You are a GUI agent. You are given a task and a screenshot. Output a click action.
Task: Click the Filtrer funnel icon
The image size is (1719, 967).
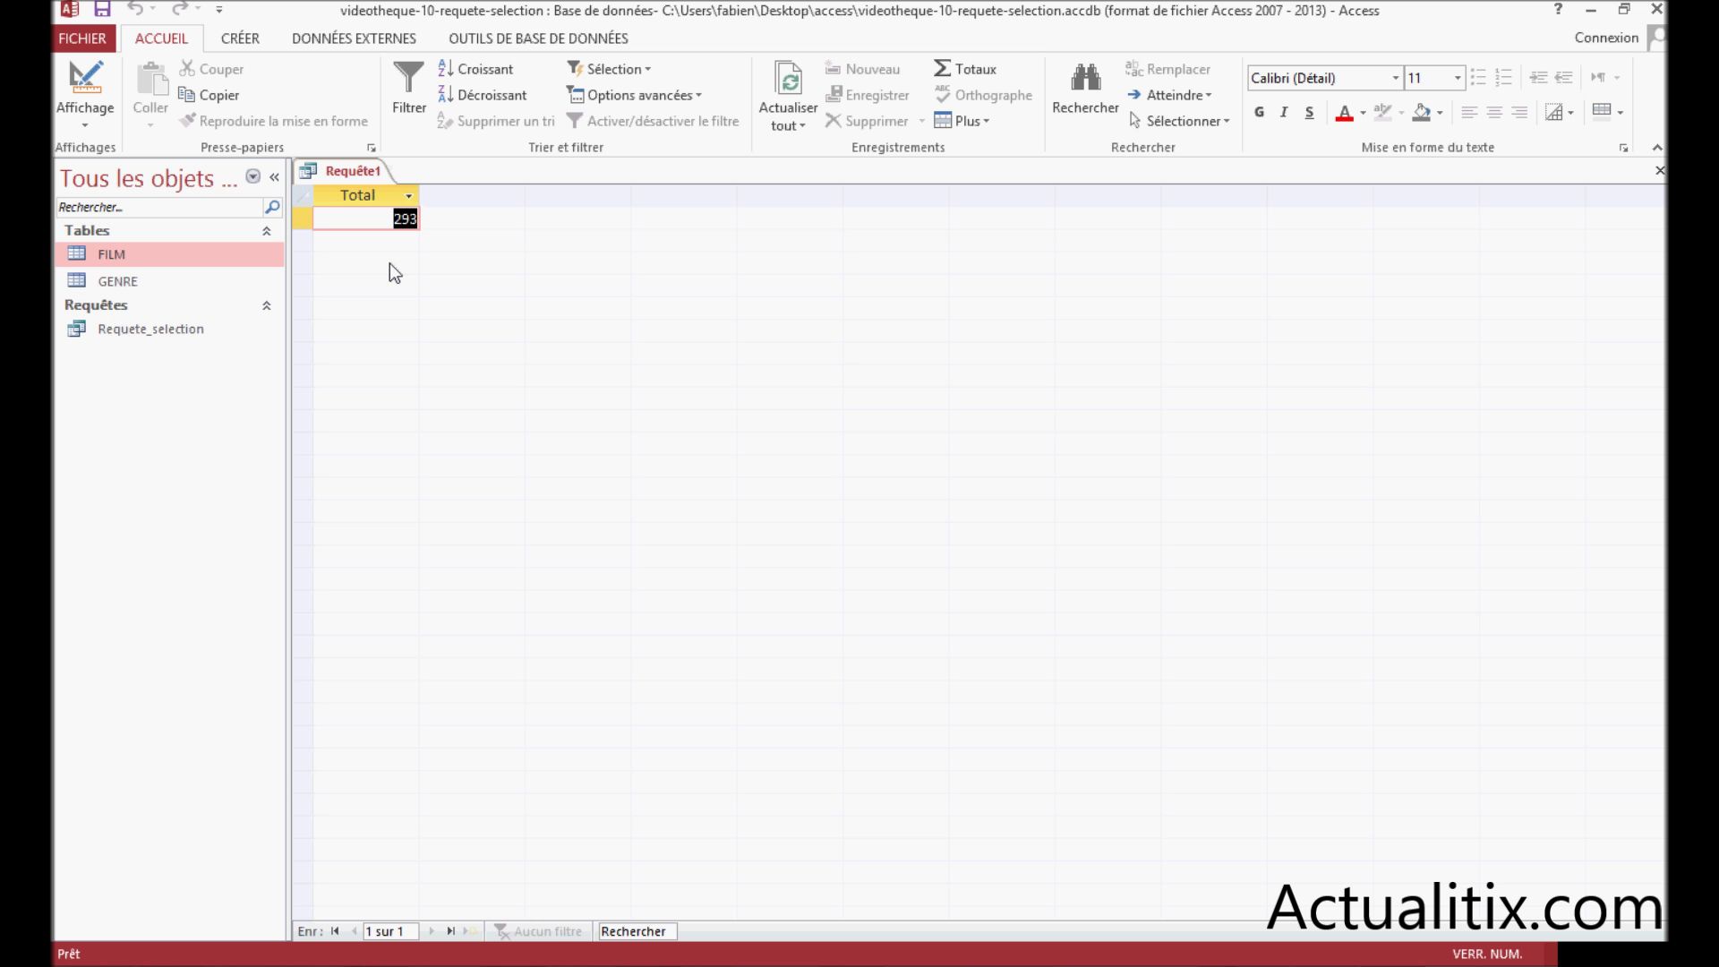tap(408, 78)
